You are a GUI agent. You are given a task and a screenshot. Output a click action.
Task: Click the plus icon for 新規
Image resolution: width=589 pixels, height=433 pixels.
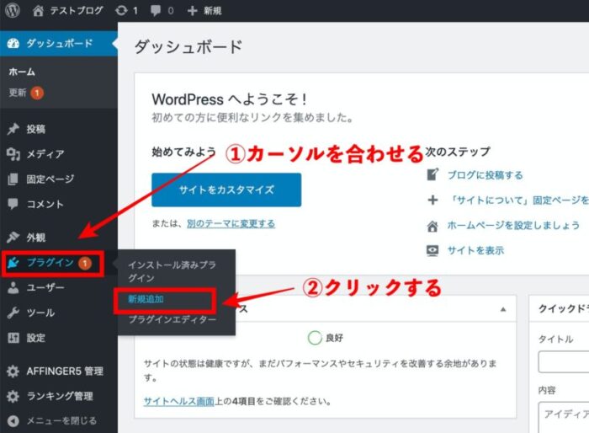pyautogui.click(x=193, y=11)
